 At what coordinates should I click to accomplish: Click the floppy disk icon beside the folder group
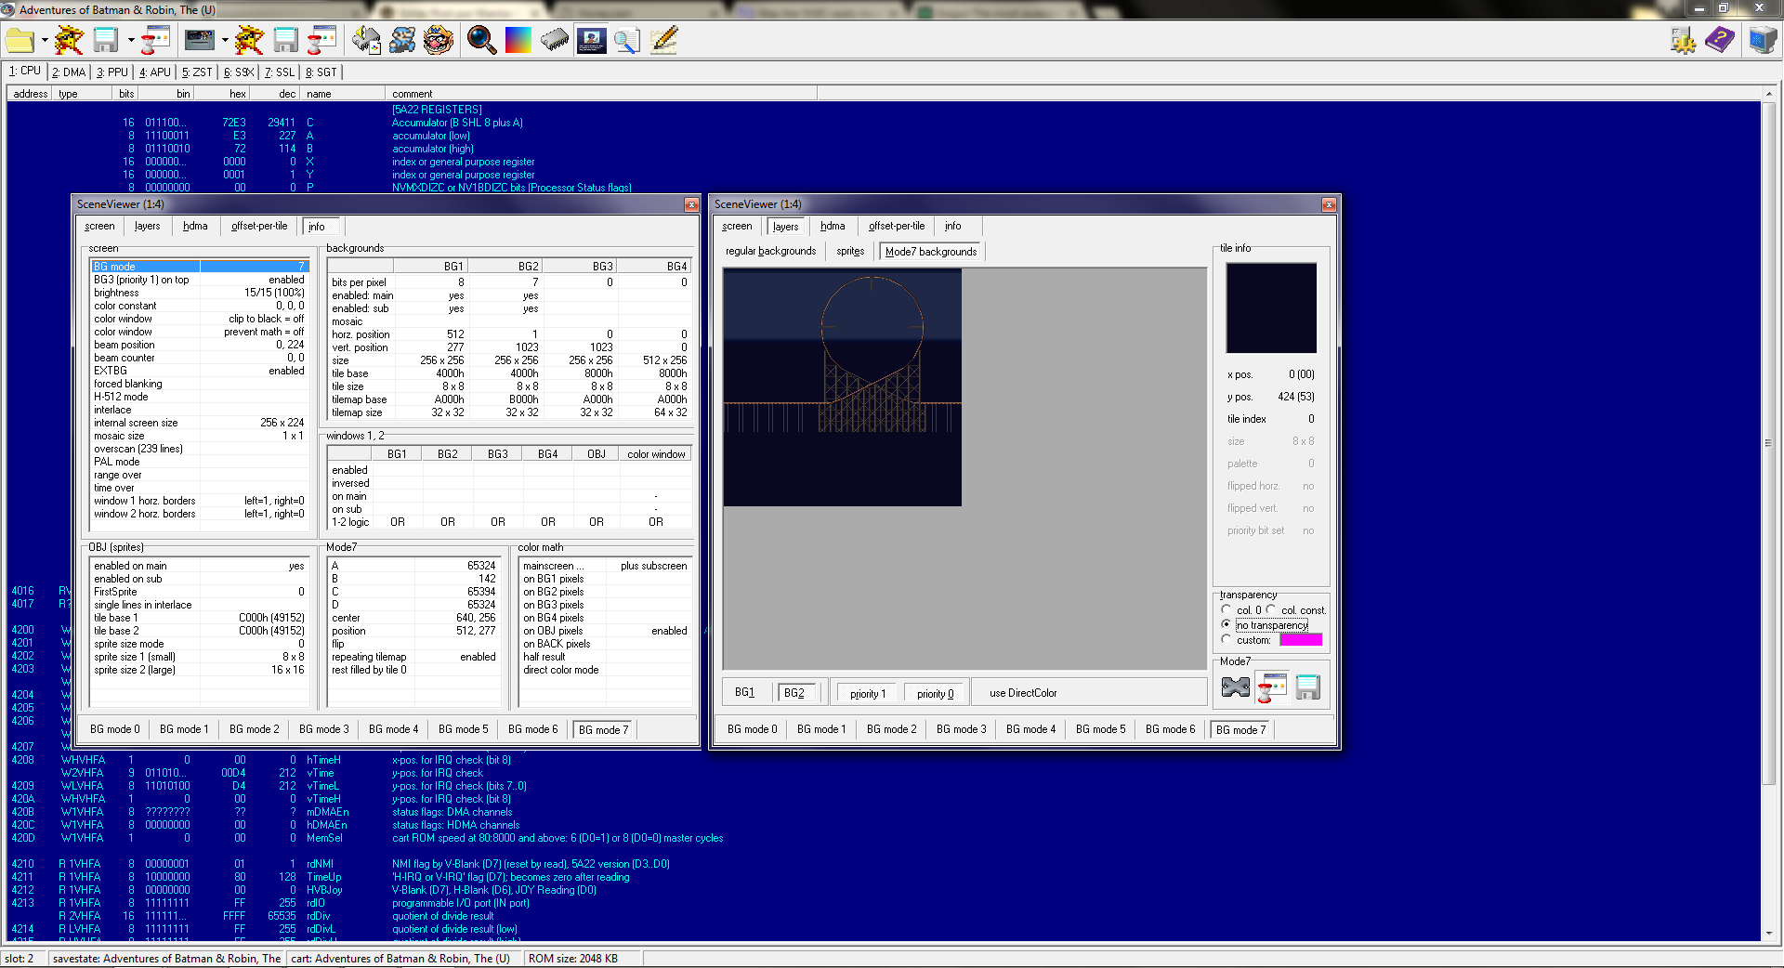pyautogui.click(x=106, y=40)
